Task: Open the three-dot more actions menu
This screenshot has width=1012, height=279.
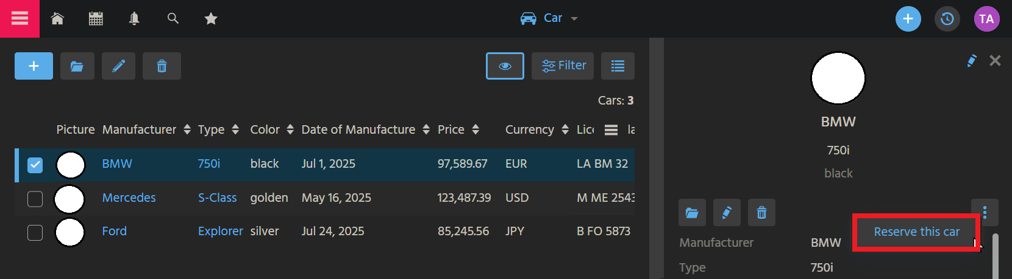Action: coord(985,212)
